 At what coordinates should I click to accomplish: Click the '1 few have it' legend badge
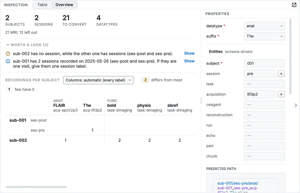9,89
